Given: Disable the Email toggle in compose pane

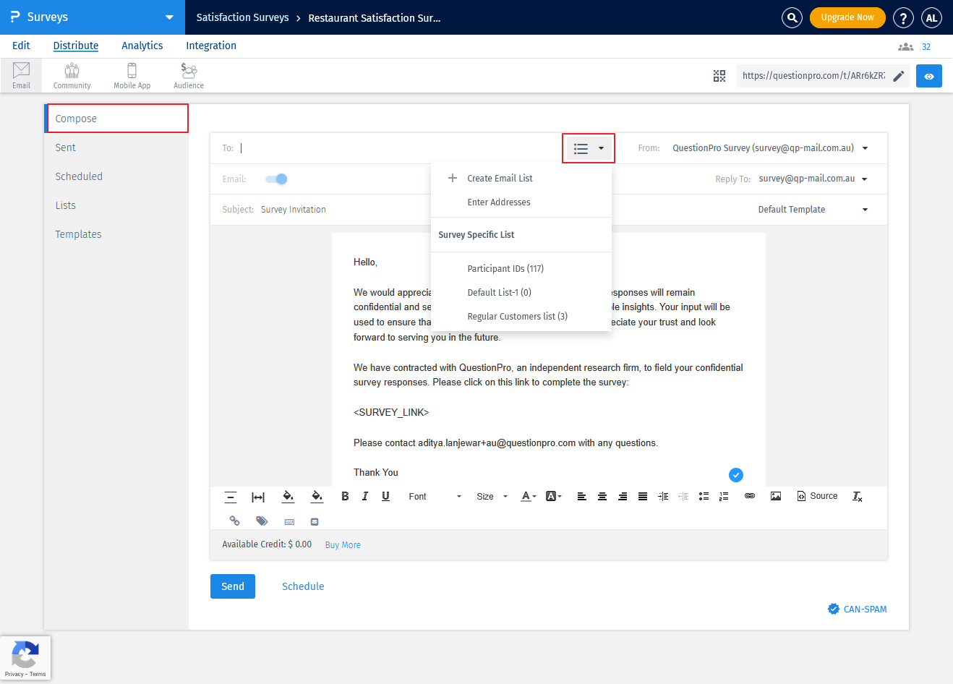Looking at the screenshot, I should tap(275, 179).
